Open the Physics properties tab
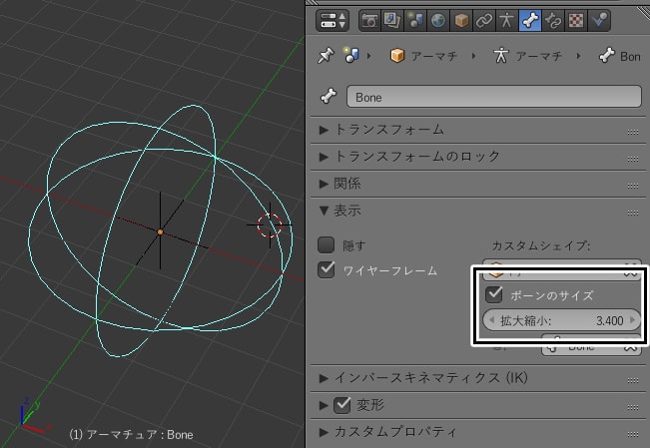This screenshot has width=650, height=448. (599, 20)
